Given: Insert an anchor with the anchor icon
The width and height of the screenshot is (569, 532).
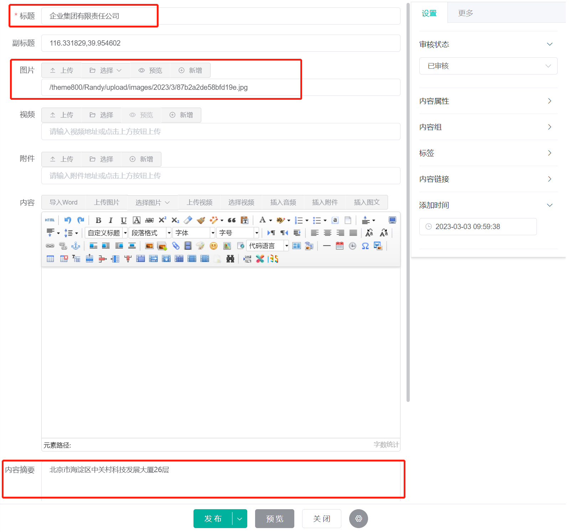Looking at the screenshot, I should point(76,246).
